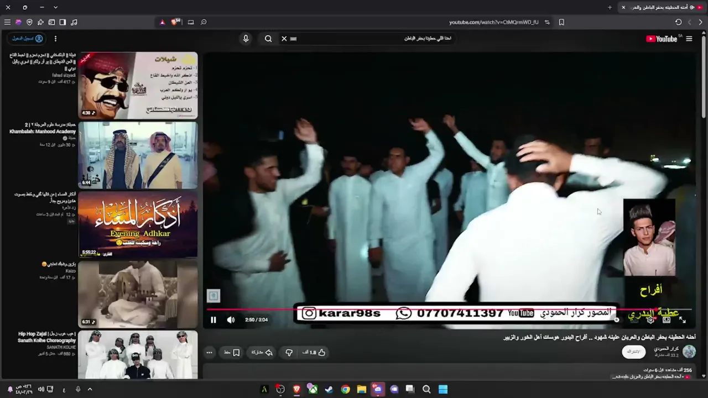Expand the tab search chevron
The height and width of the screenshot is (398, 708).
[x=55, y=7]
